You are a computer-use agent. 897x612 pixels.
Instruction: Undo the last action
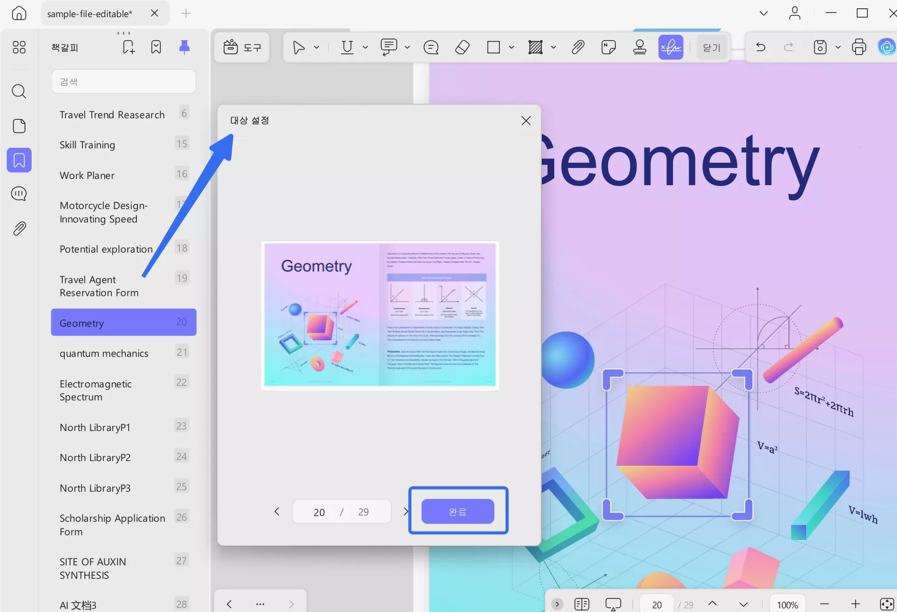click(761, 47)
